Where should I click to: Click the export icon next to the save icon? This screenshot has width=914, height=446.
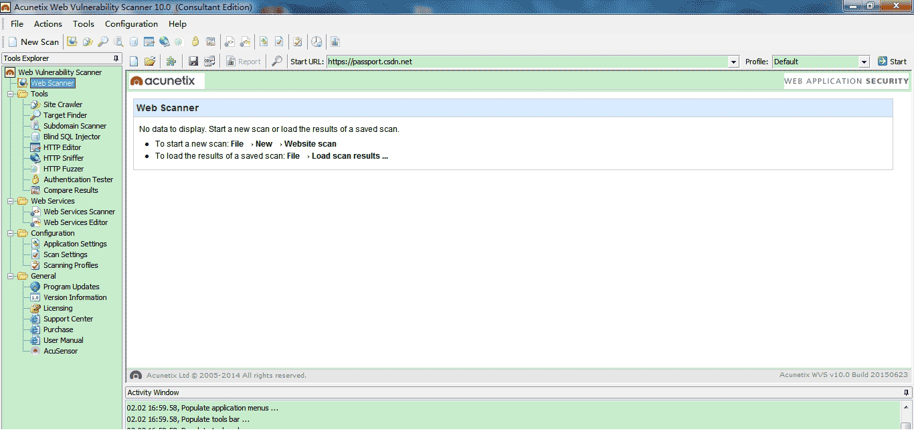click(x=210, y=61)
